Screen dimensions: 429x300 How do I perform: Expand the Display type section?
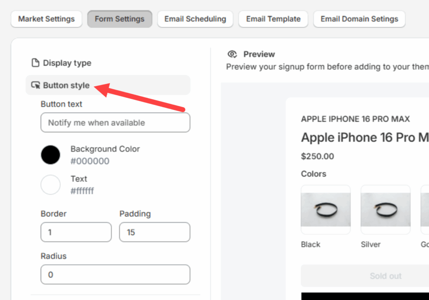pyautogui.click(x=67, y=63)
